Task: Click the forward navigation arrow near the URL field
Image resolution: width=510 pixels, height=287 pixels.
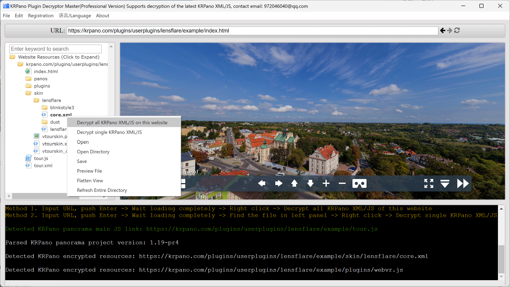Action: click(449, 30)
